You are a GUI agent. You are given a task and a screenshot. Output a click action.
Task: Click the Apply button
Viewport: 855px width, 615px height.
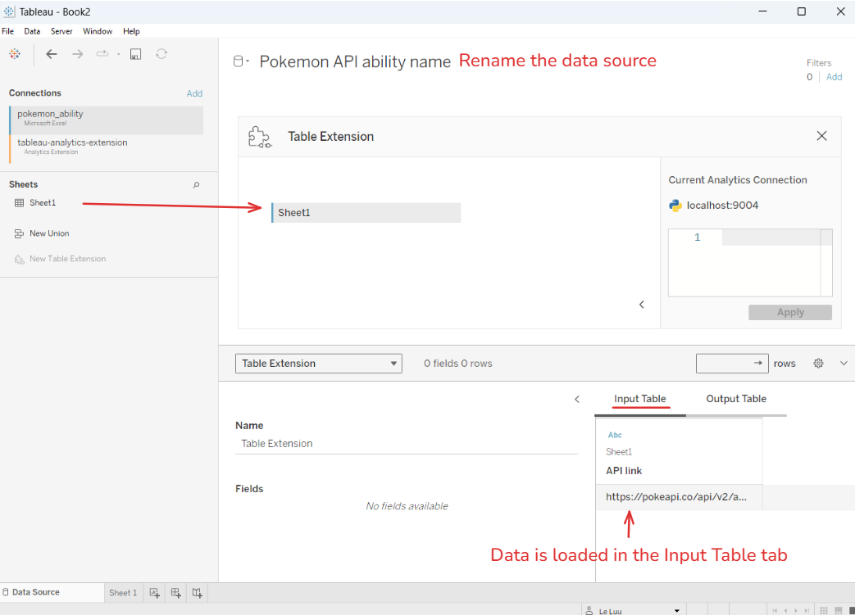tap(789, 312)
